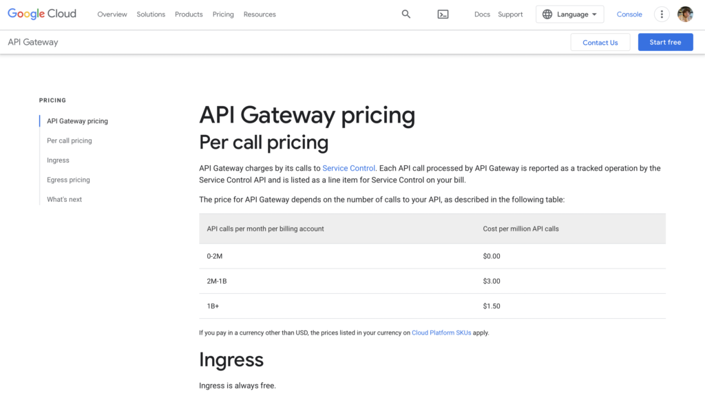Open the user profile avatar
705x400 pixels.
point(685,14)
